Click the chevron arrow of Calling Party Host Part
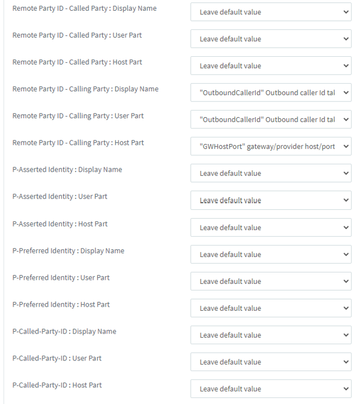 click(346, 146)
